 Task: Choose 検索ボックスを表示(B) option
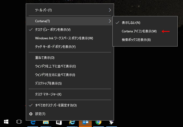coord(145,40)
